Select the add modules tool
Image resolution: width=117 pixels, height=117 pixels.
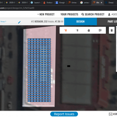66,30
